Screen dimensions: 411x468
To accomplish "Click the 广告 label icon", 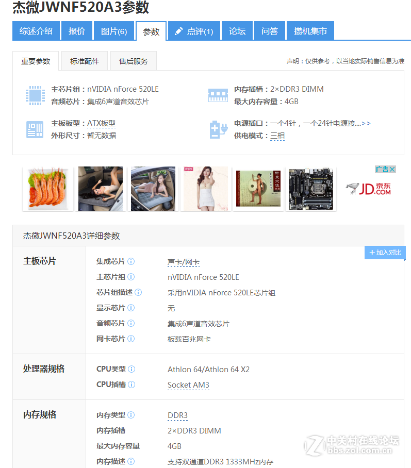I will pyautogui.click(x=382, y=169).
